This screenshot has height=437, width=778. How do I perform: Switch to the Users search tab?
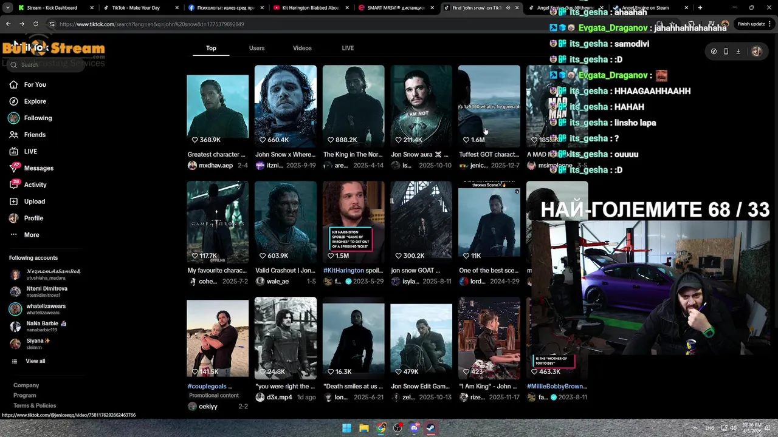(x=256, y=48)
